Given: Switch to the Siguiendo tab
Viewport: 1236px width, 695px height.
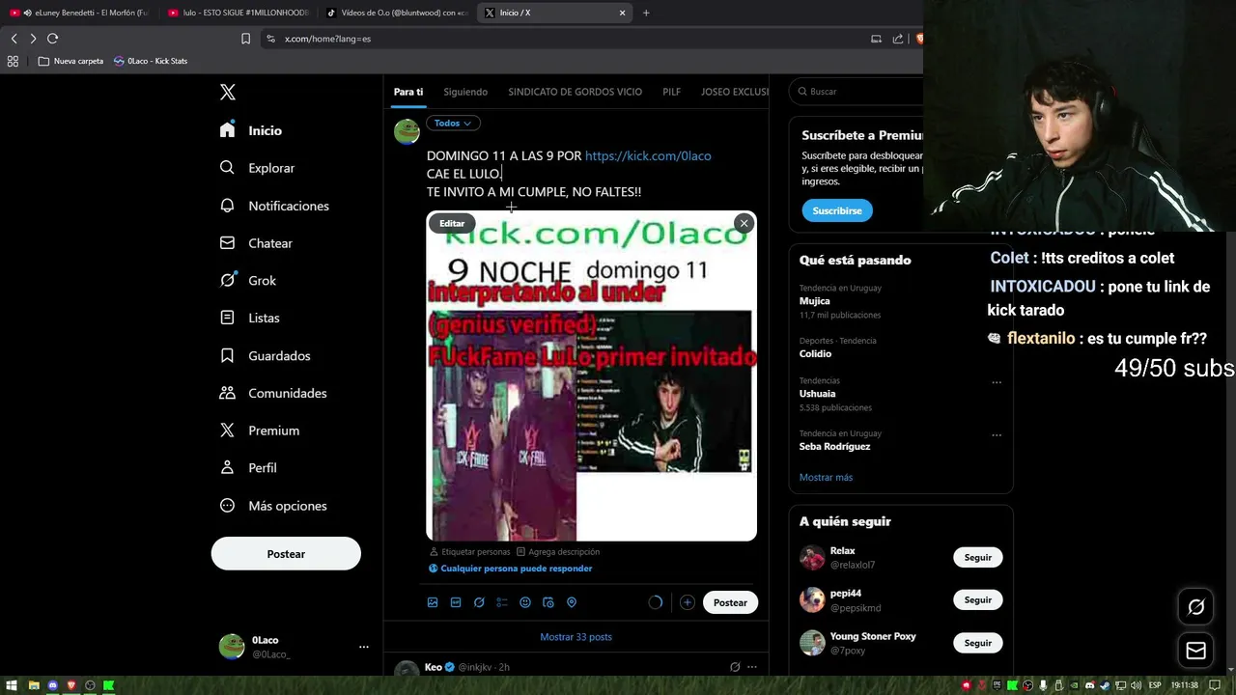Looking at the screenshot, I should pyautogui.click(x=465, y=92).
